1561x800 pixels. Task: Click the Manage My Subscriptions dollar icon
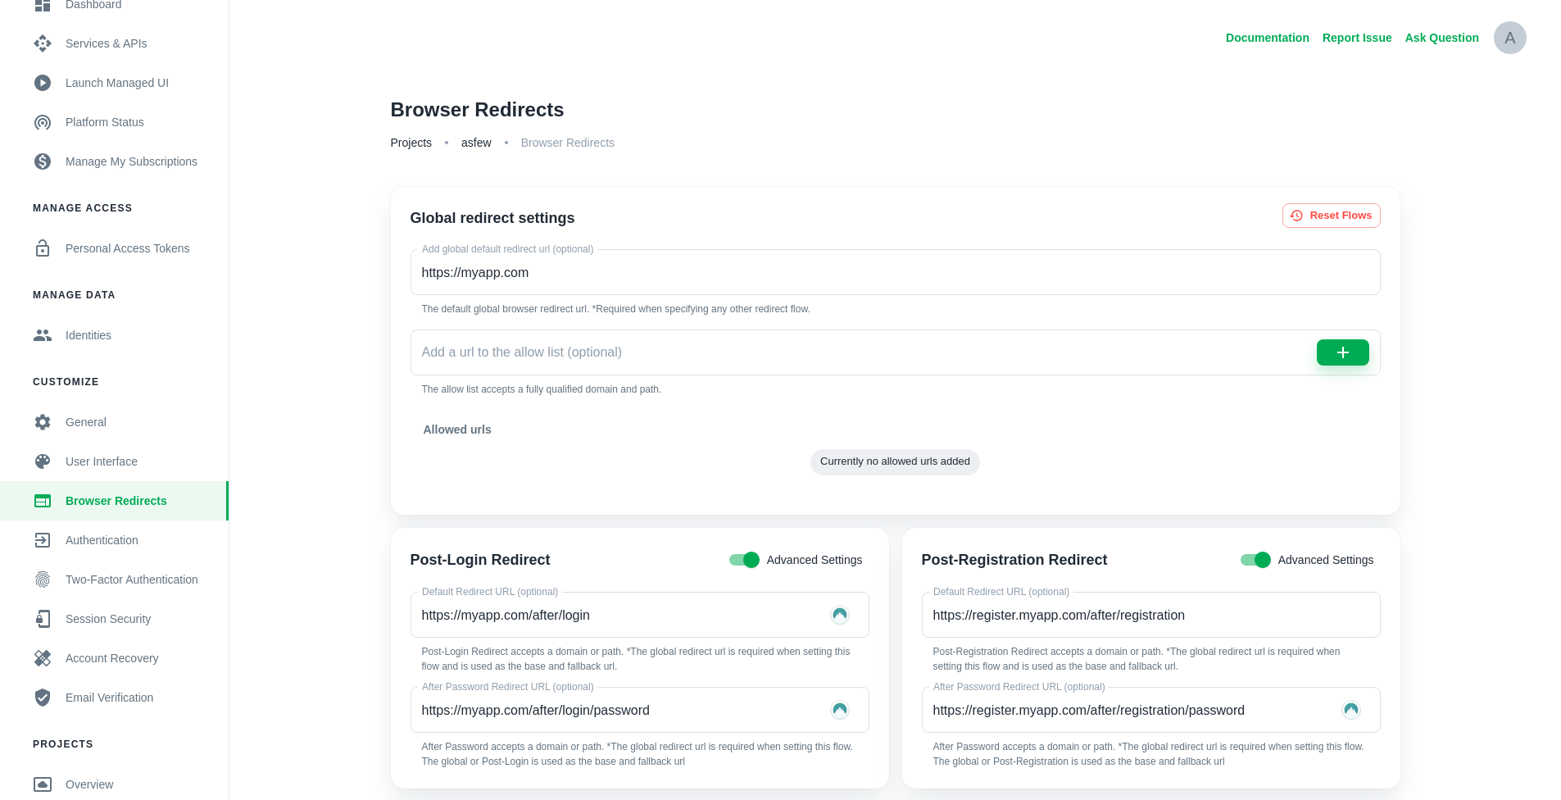[x=43, y=161]
